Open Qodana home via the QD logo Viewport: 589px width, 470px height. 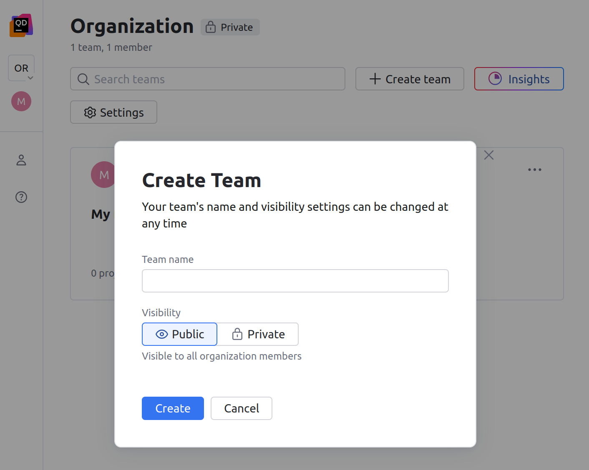point(21,25)
